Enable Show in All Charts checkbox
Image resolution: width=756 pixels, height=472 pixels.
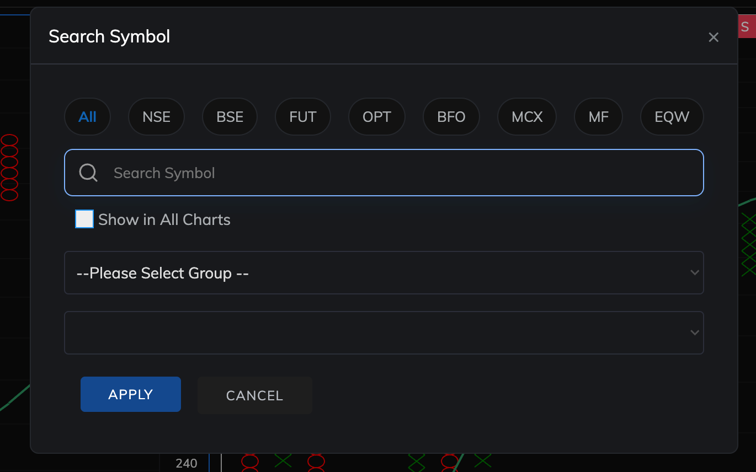pyautogui.click(x=84, y=219)
